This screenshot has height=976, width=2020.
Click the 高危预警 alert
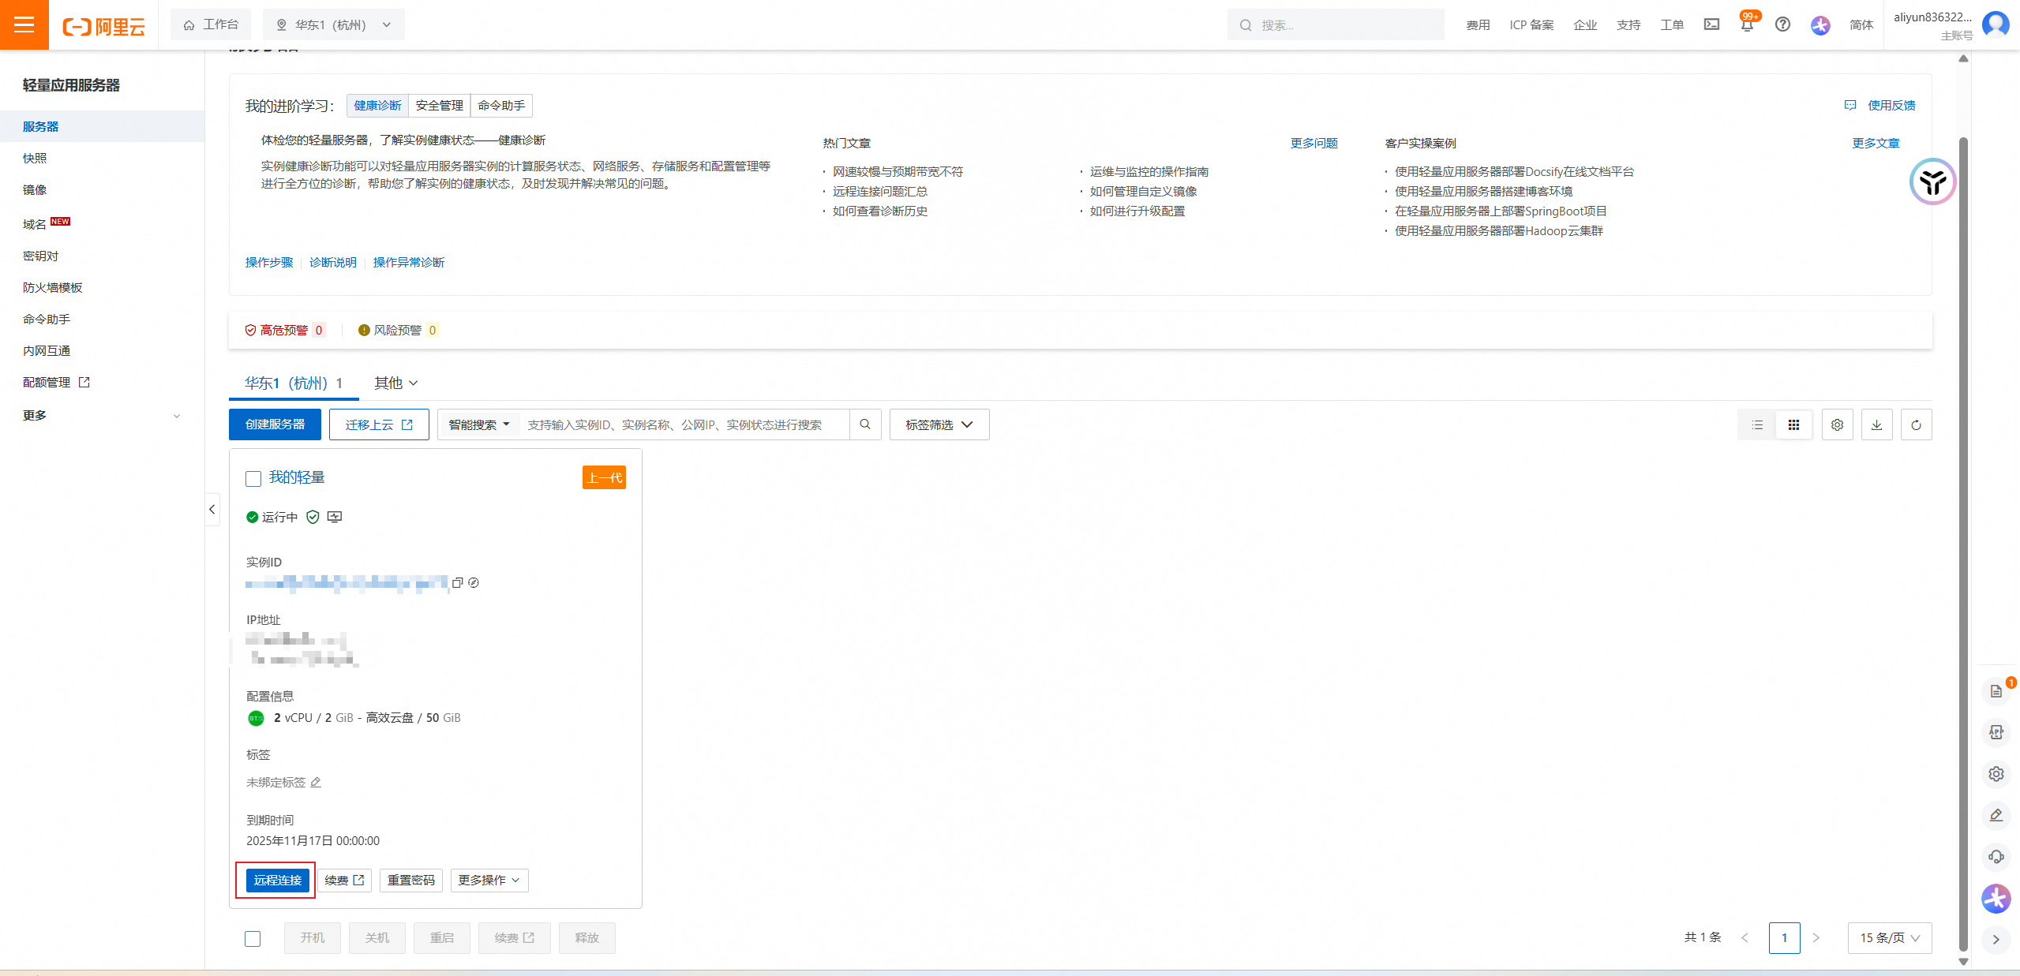[284, 331]
